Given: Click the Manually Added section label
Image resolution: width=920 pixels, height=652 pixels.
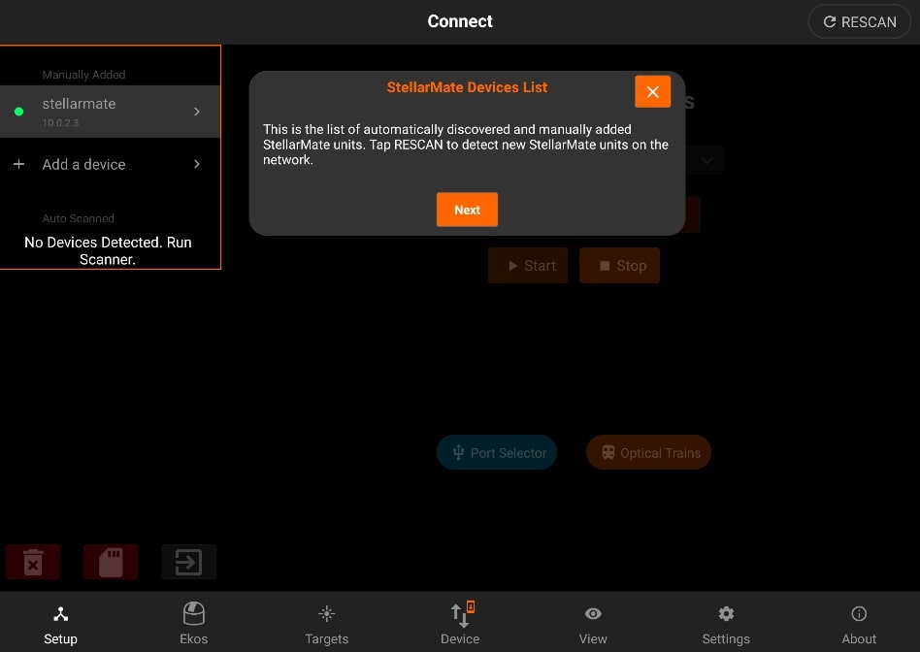Looking at the screenshot, I should click(x=83, y=75).
